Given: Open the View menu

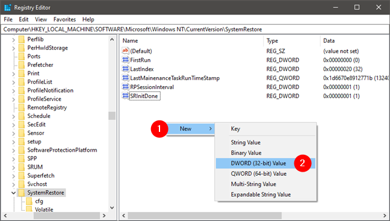Looking at the screenshot, I should click(x=41, y=19).
